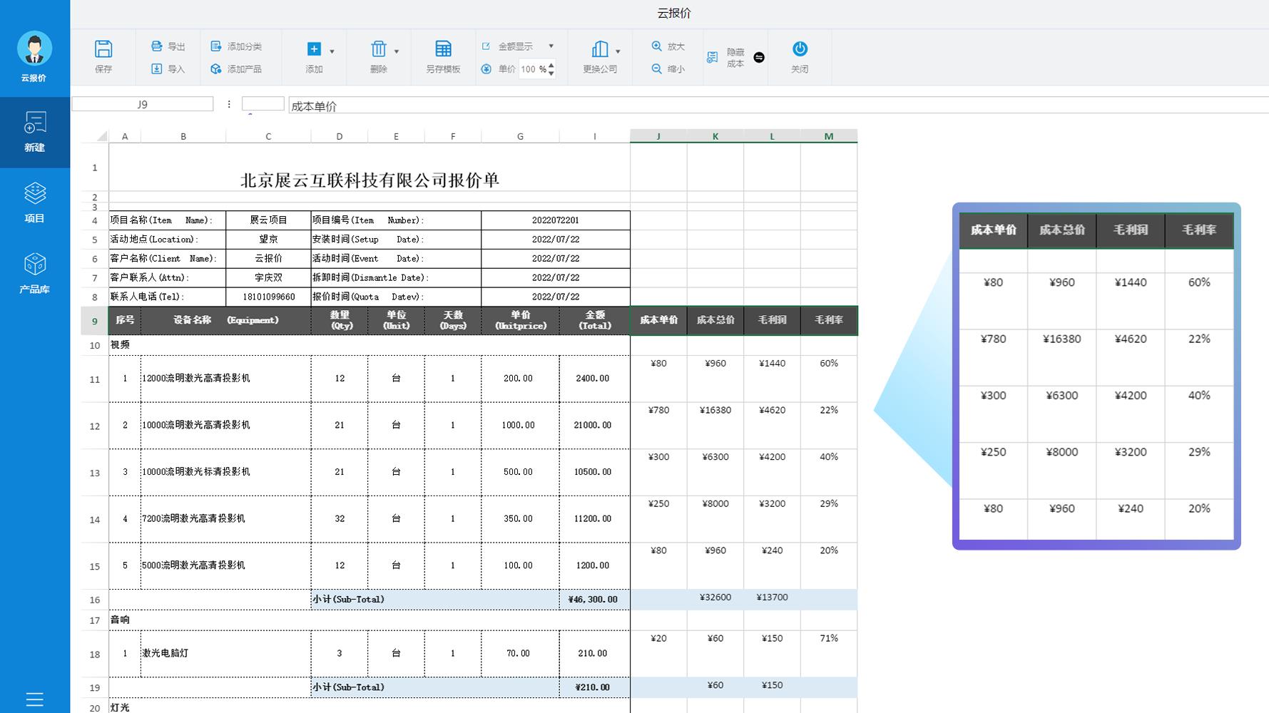The height and width of the screenshot is (713, 1269).
Task: Click the 添加产品 (Add Product) button
Action: click(x=238, y=69)
